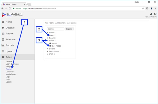158x104 pixels.
Task: Select Demo Room in tree
Action: click(x=54, y=51)
